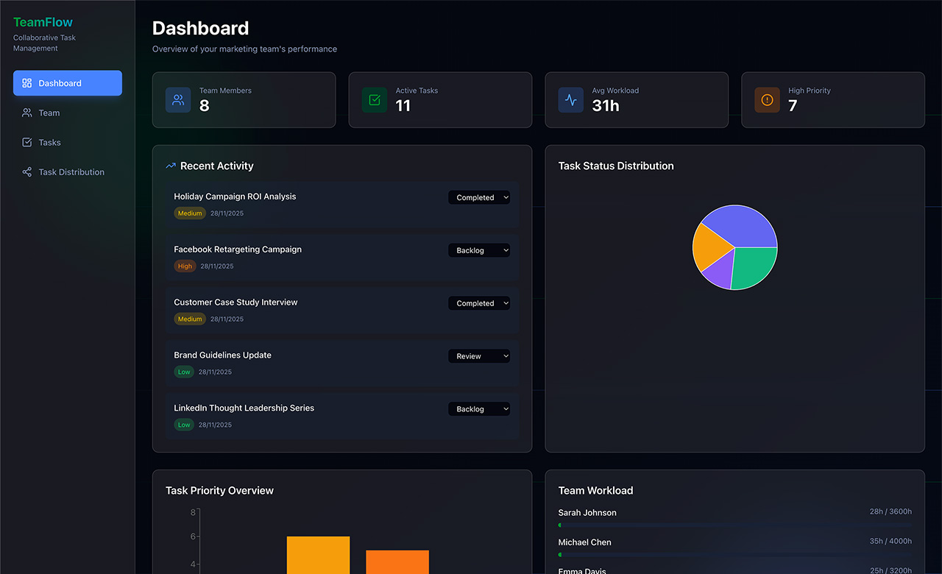
Task: Switch to the Team section
Action: [x=49, y=113]
